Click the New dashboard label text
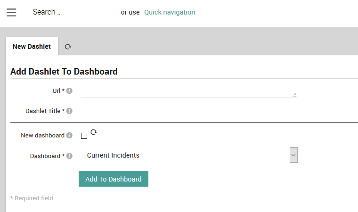The image size is (358, 212). tap(42, 136)
